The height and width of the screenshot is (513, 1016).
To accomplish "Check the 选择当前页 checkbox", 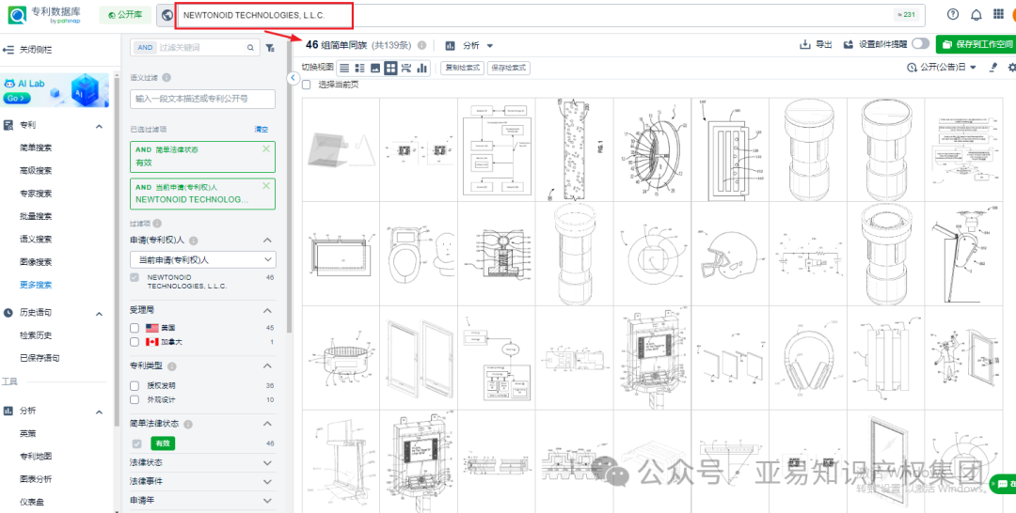I will [x=307, y=85].
